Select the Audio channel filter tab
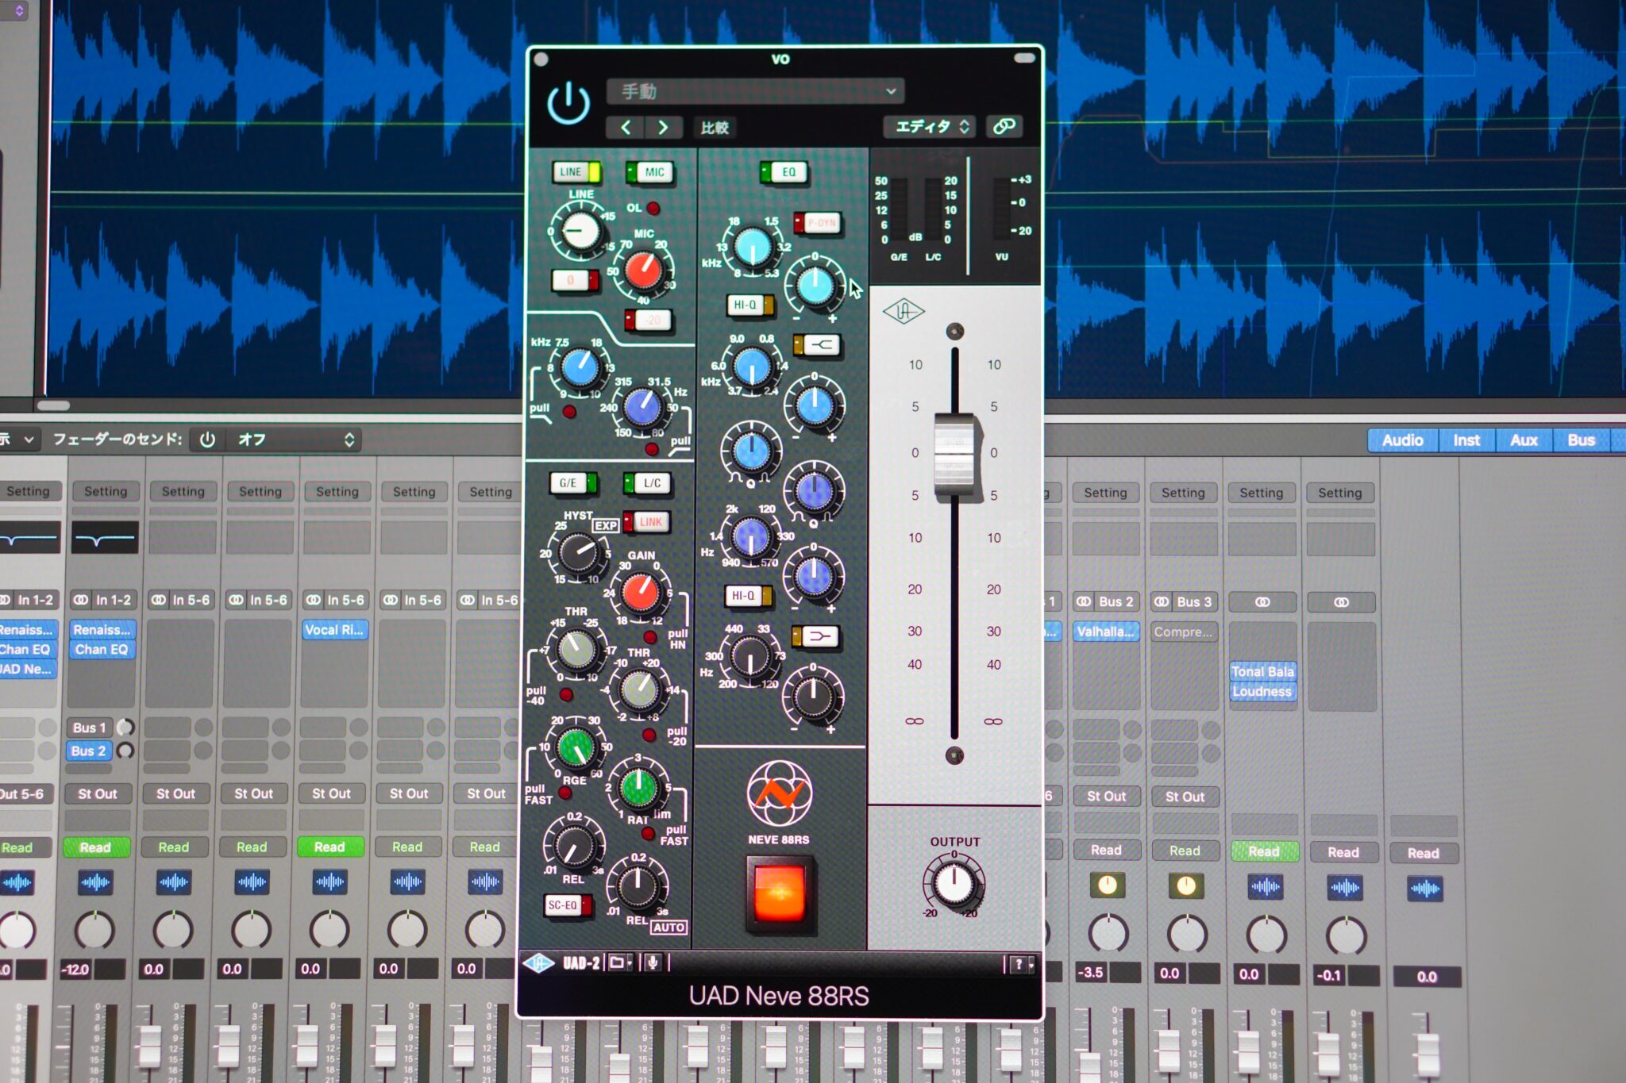 pyautogui.click(x=1404, y=440)
